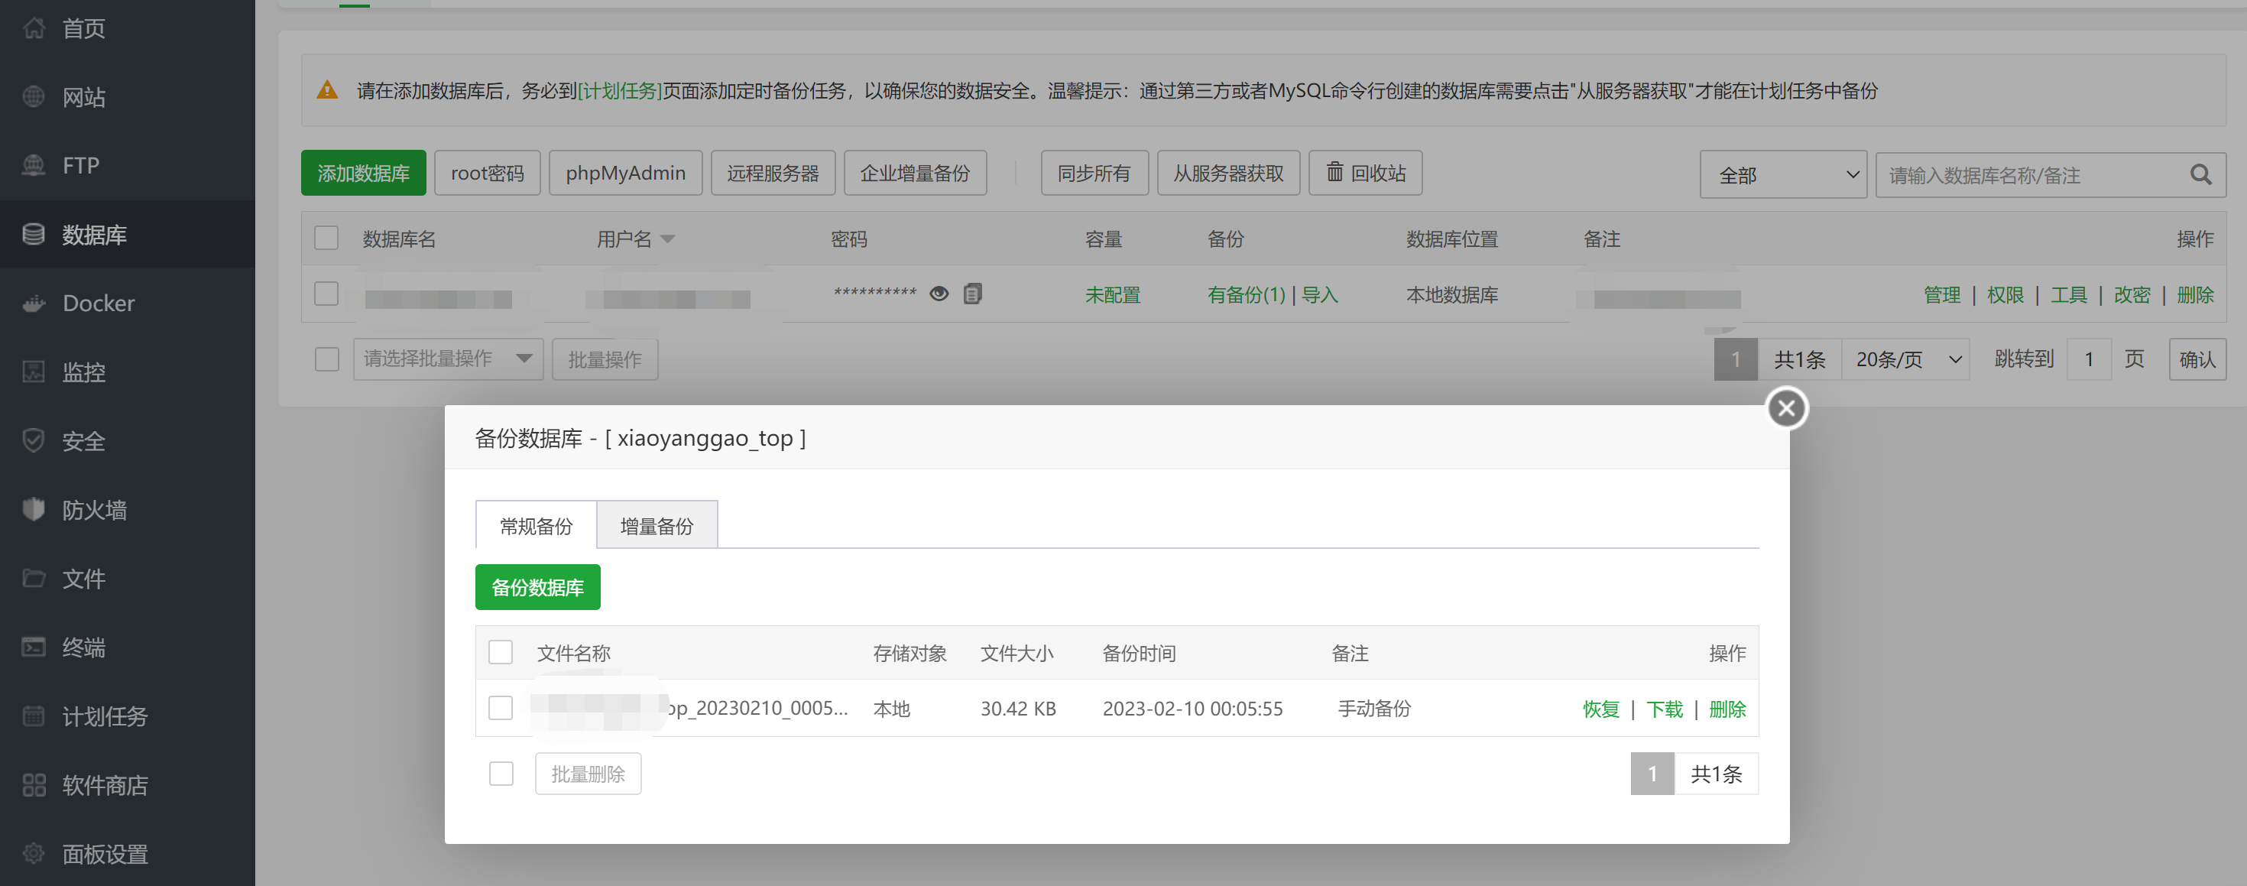
Task: Expand the batch operation dropdown
Action: [x=447, y=359]
